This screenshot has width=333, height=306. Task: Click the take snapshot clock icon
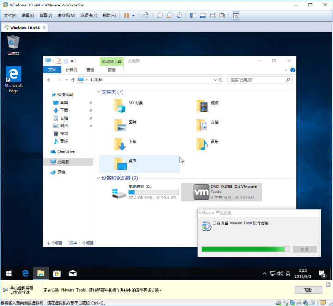click(160, 16)
